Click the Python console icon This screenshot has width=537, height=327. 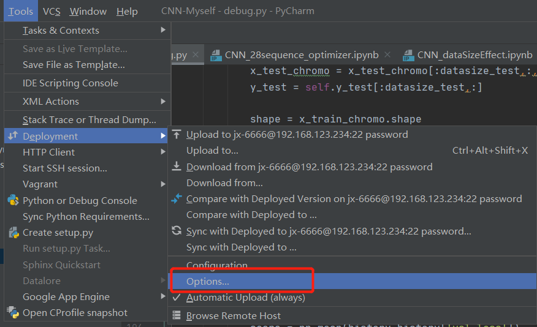[x=13, y=200]
